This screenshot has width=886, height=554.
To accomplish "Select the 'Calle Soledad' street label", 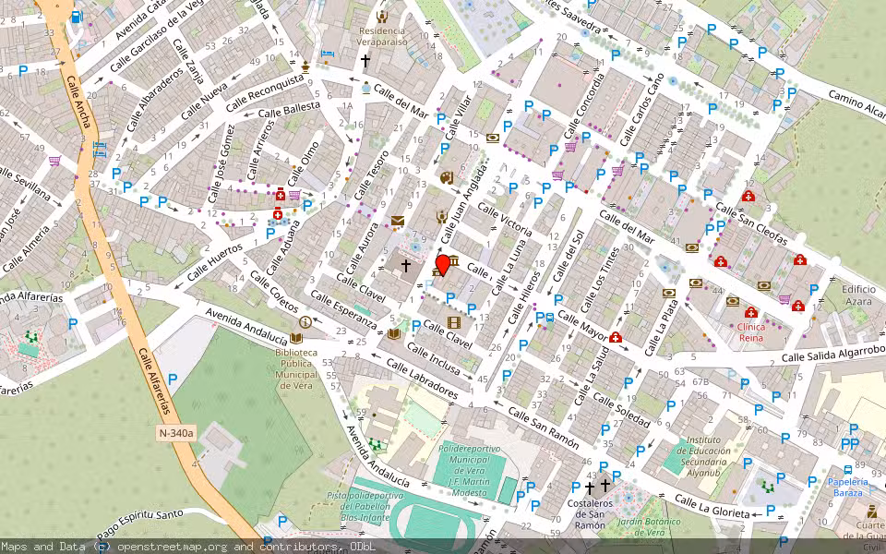I will click(x=621, y=410).
